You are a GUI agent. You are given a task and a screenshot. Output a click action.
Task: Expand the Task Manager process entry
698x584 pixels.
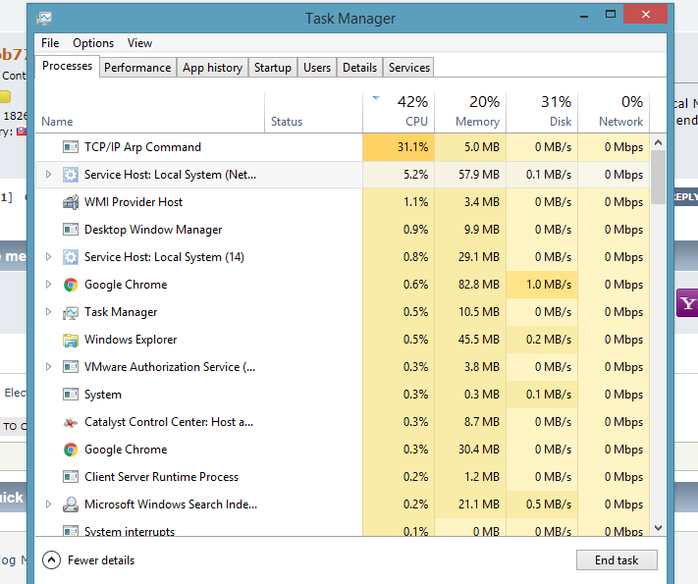tap(48, 312)
